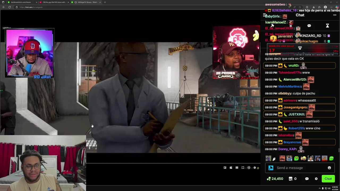Toggle theater mode on video player
340x191 pixels.
[x=237, y=168]
